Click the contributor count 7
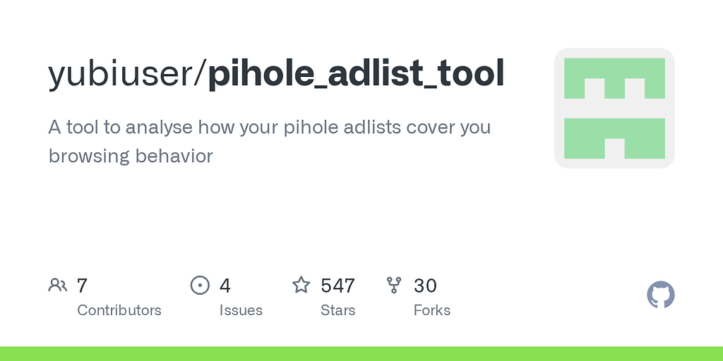Image resolution: width=723 pixels, height=361 pixels. [82, 286]
